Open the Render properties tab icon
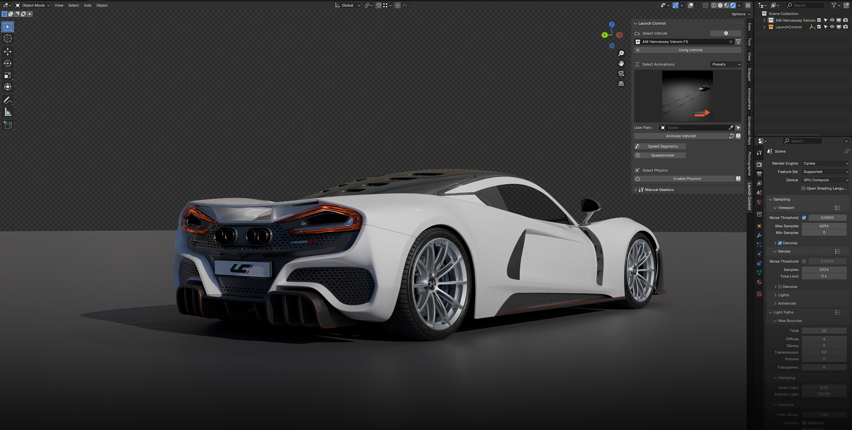The height and width of the screenshot is (430, 852). [x=759, y=164]
